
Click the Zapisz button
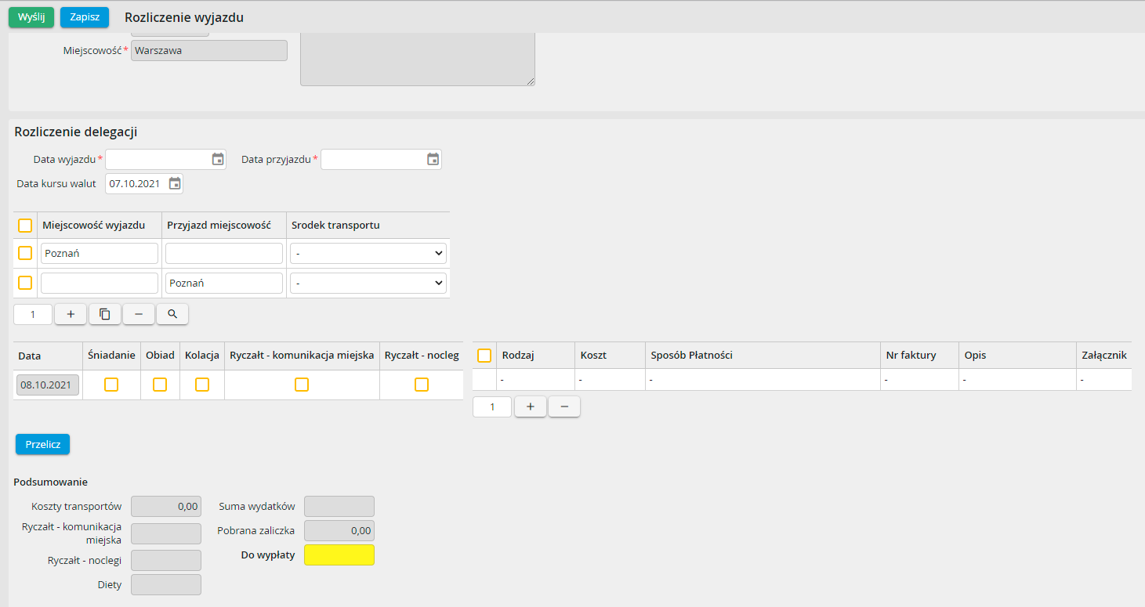pos(85,17)
